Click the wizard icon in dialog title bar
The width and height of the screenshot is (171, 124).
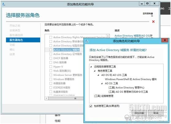click(87, 41)
